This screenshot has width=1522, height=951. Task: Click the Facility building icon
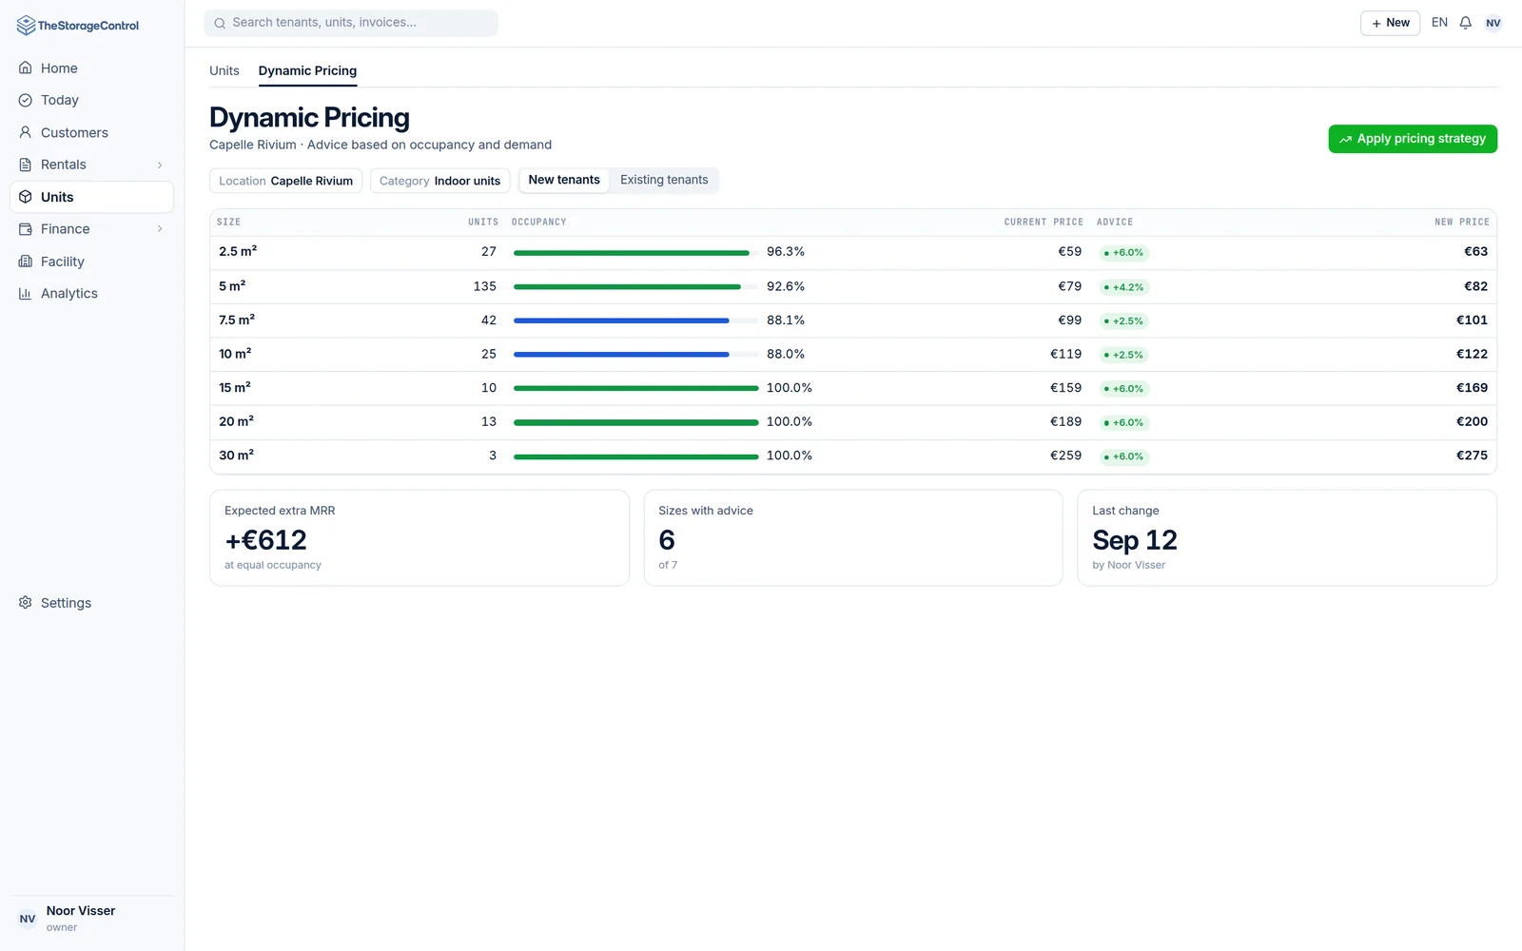coord(26,262)
